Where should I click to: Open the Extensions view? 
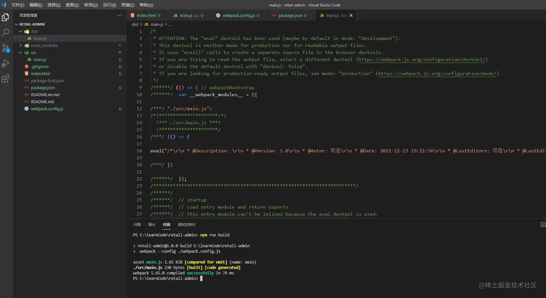(x=5, y=79)
